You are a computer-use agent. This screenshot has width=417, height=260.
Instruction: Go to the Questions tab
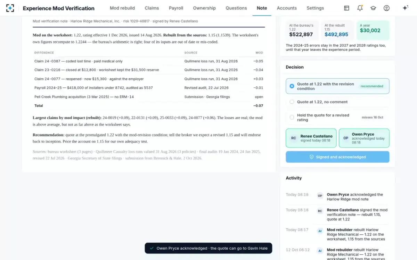tap(236, 8)
